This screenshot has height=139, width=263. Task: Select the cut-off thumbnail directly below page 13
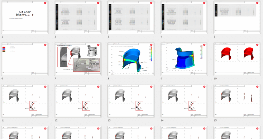point(131,133)
